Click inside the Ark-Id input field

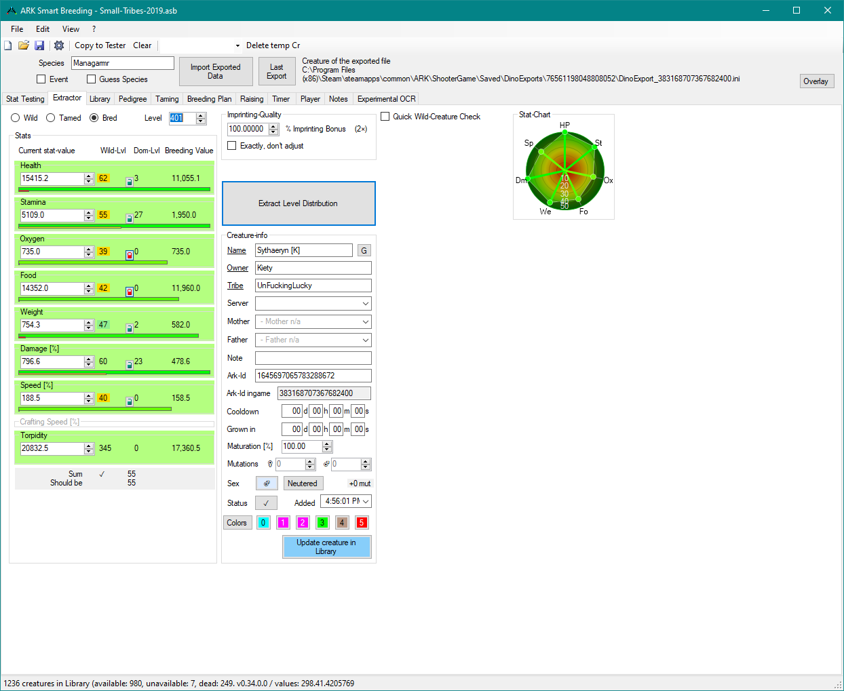(x=312, y=375)
